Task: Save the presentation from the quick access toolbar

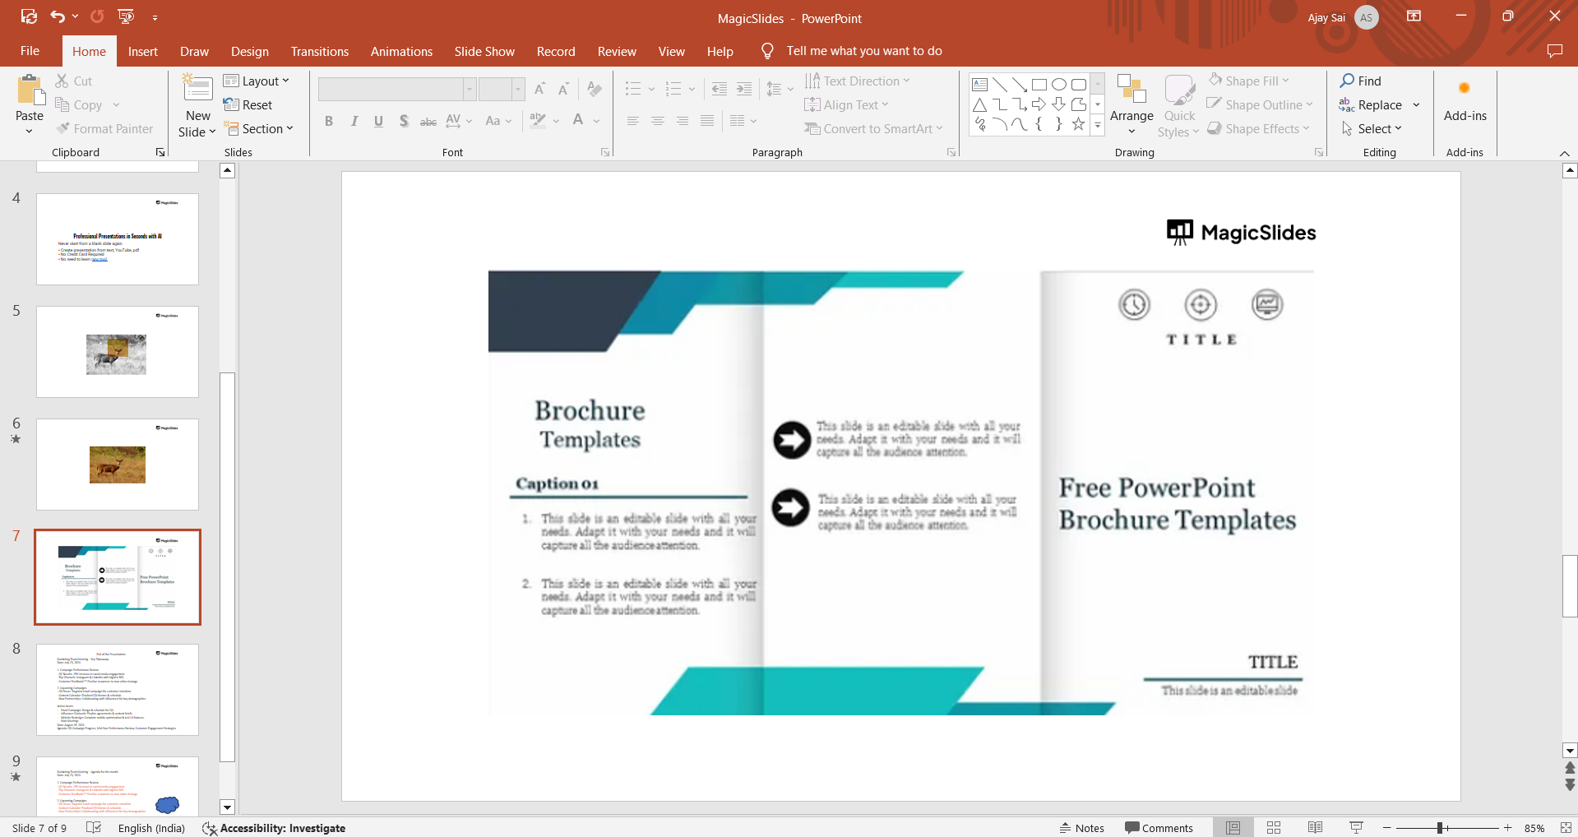Action: [x=29, y=16]
